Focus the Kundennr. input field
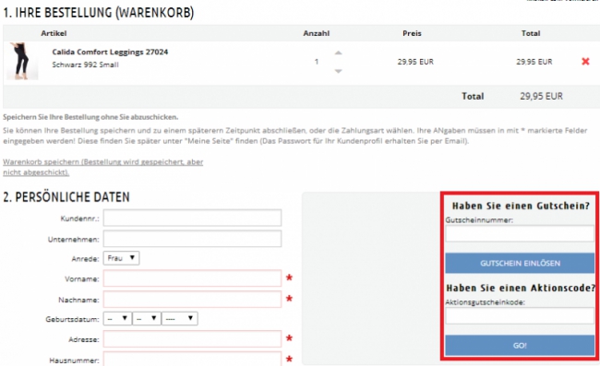The image size is (600, 366). coord(193,218)
